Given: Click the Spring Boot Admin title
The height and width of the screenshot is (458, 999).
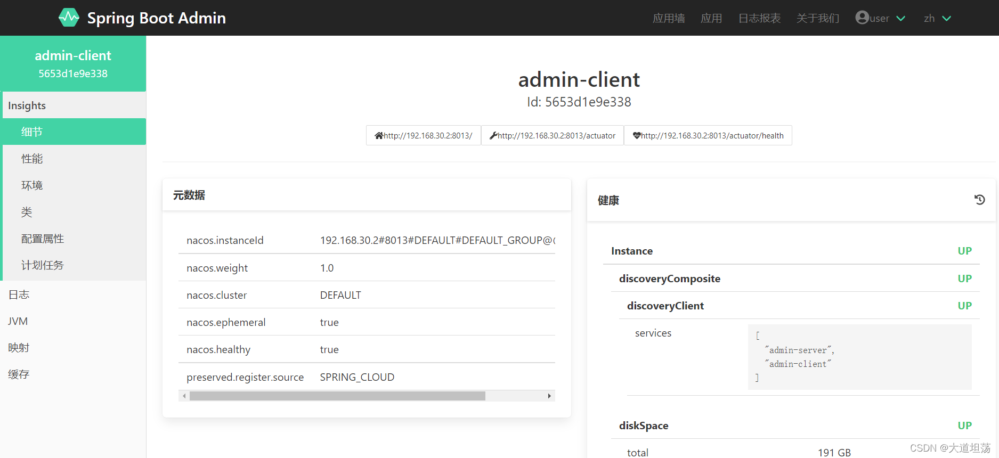Looking at the screenshot, I should point(157,18).
